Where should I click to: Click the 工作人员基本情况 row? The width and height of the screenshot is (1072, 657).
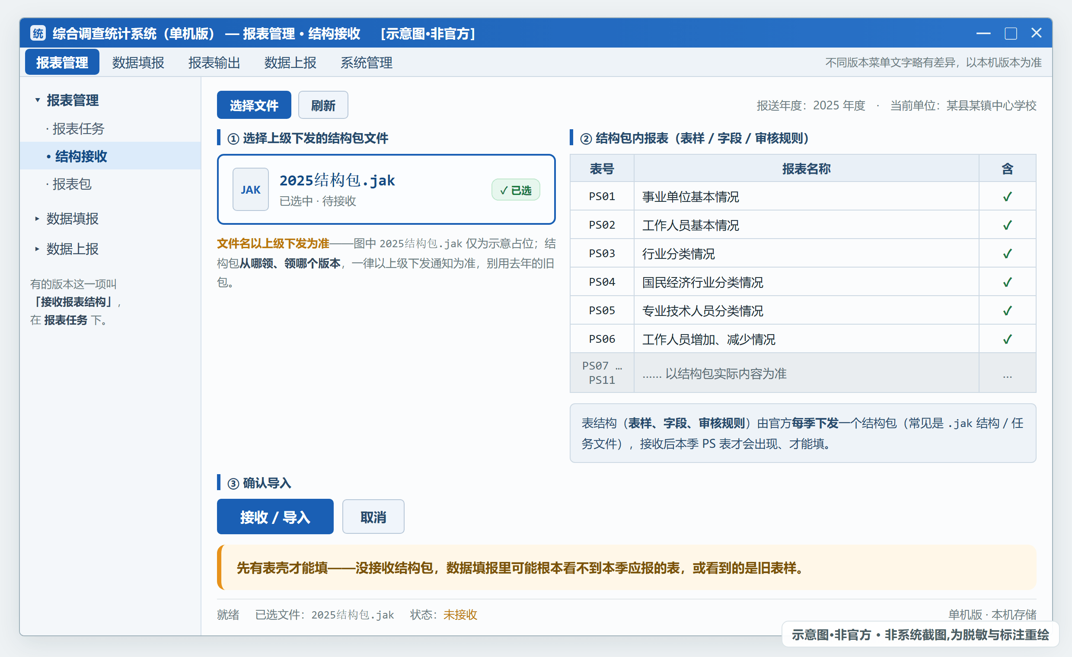click(x=803, y=225)
